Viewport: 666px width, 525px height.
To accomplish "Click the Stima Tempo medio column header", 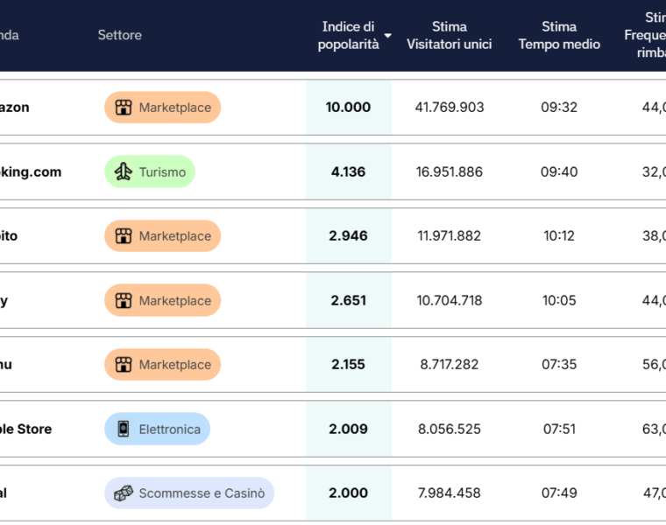I will pyautogui.click(x=559, y=35).
